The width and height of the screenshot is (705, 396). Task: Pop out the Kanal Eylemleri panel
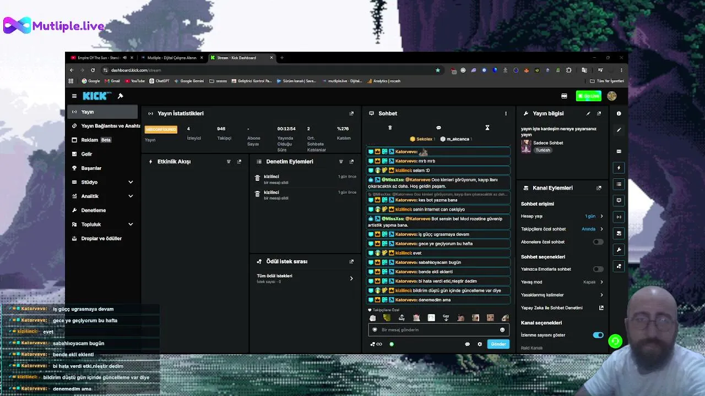[599, 188]
